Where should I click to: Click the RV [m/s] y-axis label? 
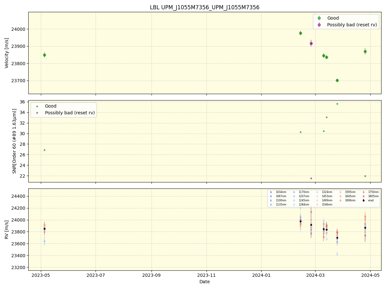(7, 229)
